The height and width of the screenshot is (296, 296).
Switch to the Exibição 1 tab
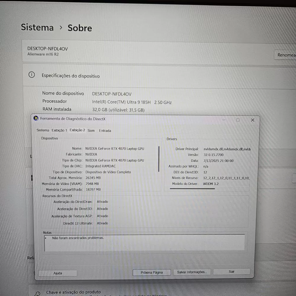pyautogui.click(x=59, y=130)
